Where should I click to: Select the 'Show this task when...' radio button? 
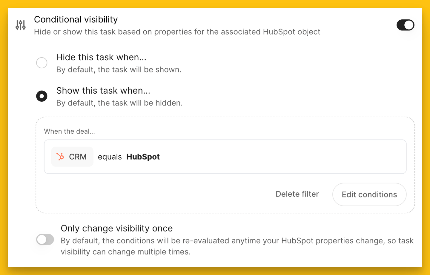42,96
